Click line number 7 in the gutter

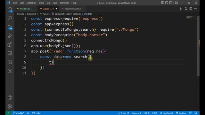pos(25,51)
